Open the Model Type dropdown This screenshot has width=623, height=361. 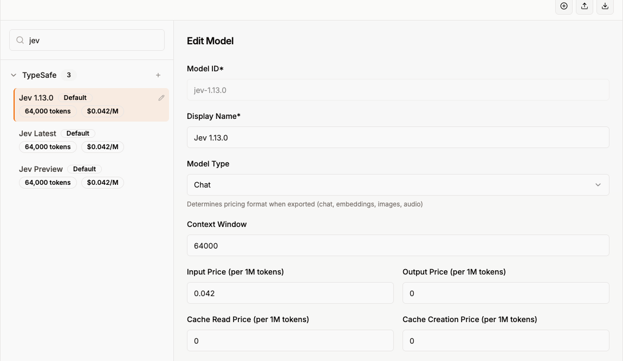(398, 185)
